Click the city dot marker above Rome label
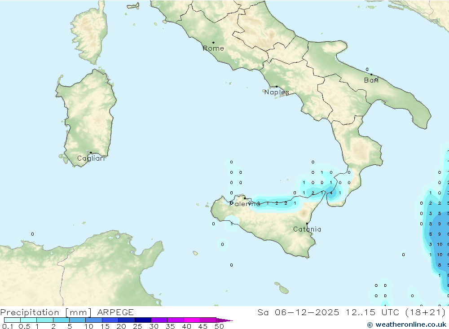The width and height of the screenshot is (449, 329). [x=213, y=43]
